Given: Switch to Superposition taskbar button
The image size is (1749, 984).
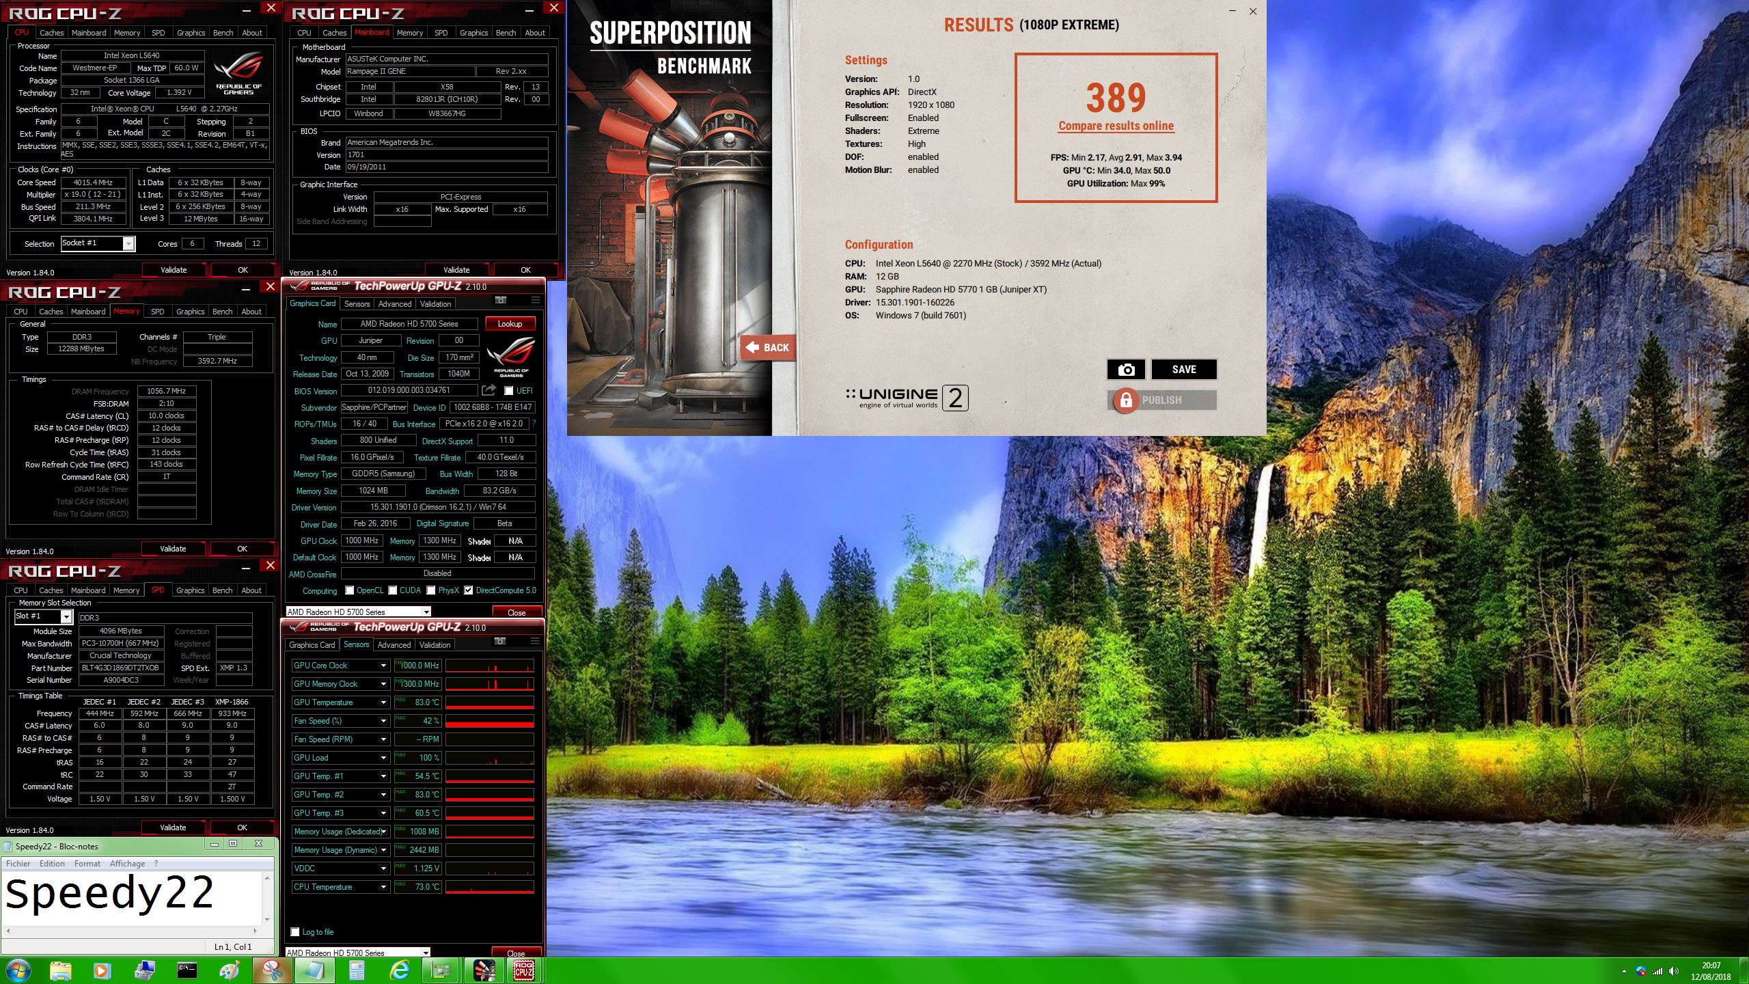Looking at the screenshot, I should pyautogui.click(x=484, y=970).
